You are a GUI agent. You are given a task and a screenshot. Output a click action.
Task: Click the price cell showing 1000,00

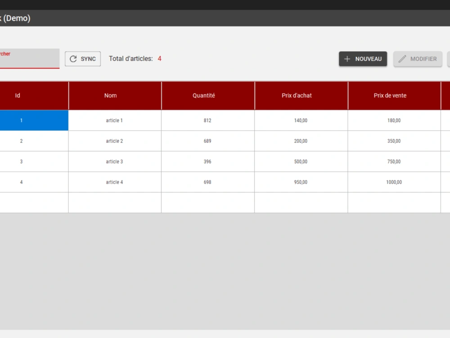(394, 182)
